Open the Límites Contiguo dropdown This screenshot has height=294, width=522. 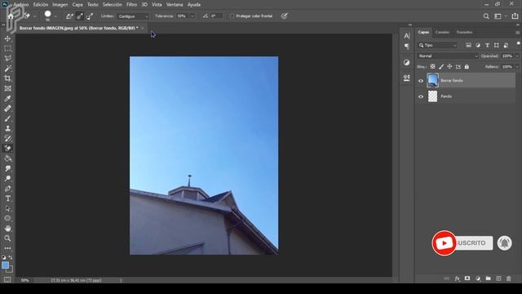(x=133, y=16)
